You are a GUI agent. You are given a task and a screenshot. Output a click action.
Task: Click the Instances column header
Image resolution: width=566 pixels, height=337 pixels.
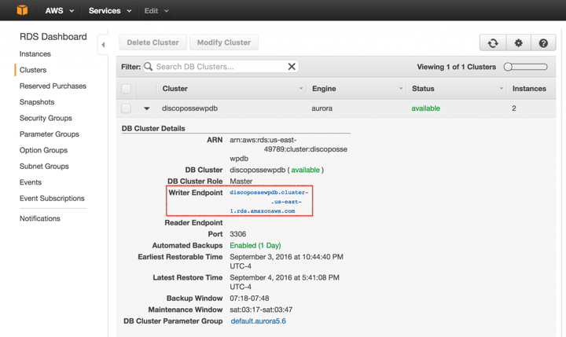pos(529,89)
